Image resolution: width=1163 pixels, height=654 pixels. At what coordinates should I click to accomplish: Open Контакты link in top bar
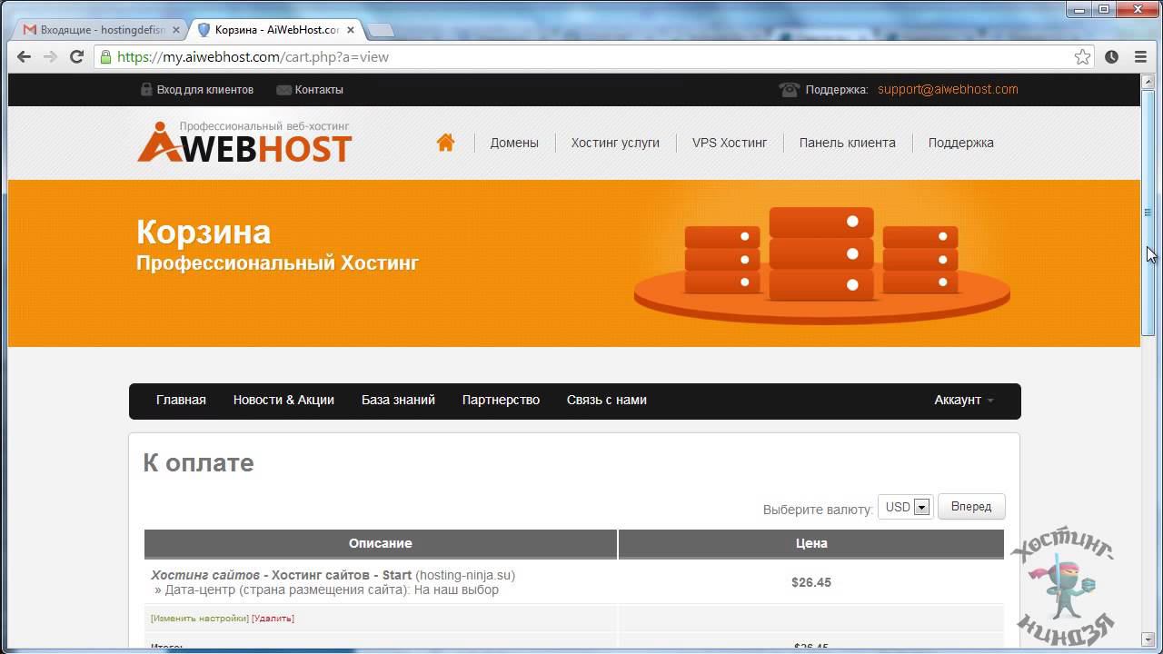point(310,90)
